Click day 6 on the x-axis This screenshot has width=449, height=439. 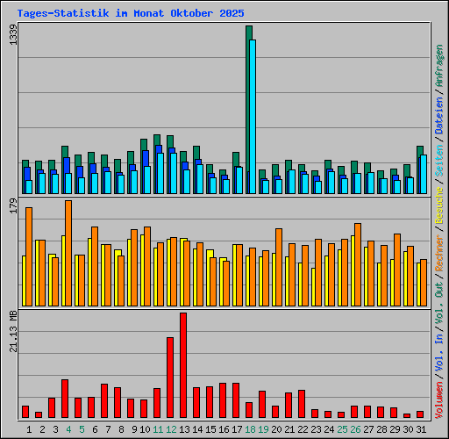pos(95,429)
